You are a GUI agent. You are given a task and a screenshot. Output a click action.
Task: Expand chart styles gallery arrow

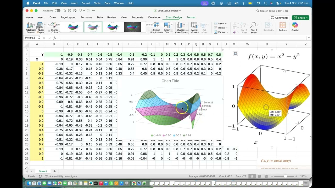click(x=148, y=31)
